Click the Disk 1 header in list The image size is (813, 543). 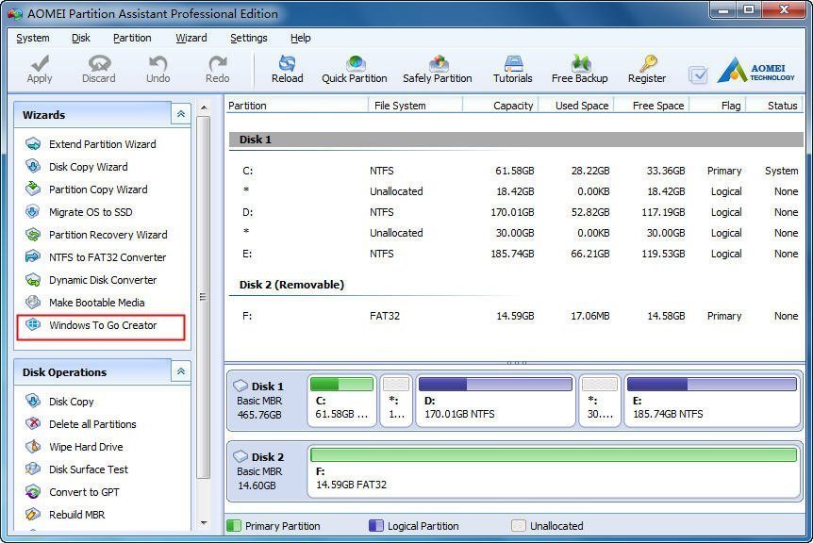(516, 140)
